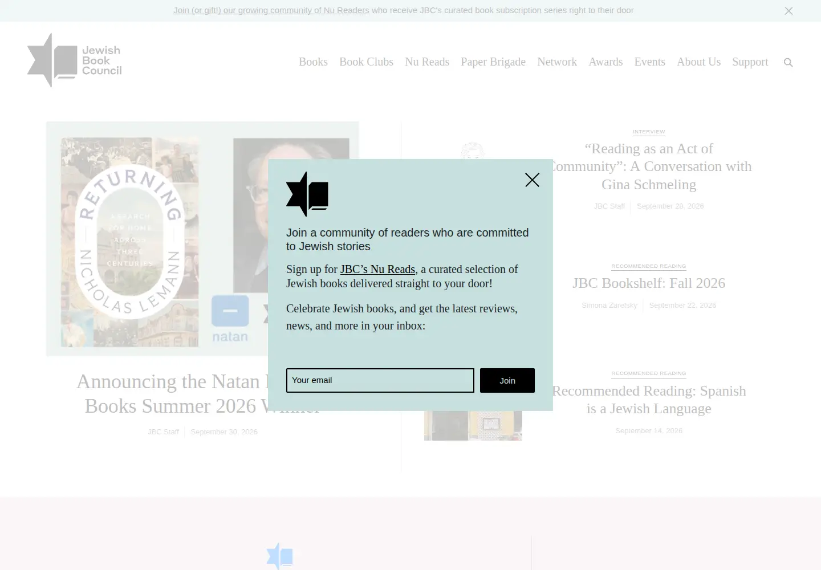Read the Gina Schmeling conversation article
This screenshot has width=821, height=570.
click(649, 166)
